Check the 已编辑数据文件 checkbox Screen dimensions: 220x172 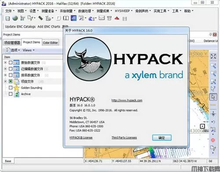click(x=11, y=69)
